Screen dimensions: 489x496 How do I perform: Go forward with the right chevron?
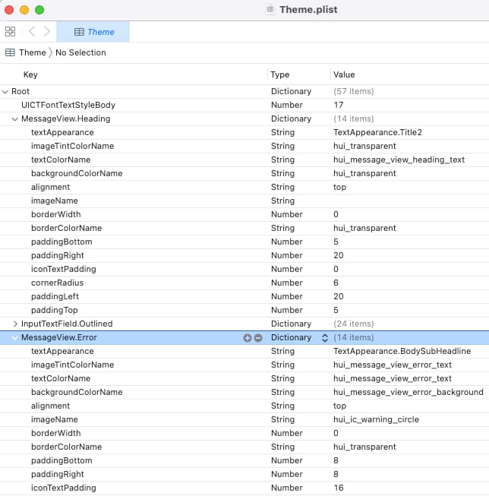pos(47,32)
